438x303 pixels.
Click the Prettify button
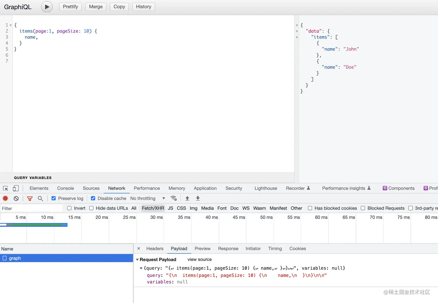(70, 7)
